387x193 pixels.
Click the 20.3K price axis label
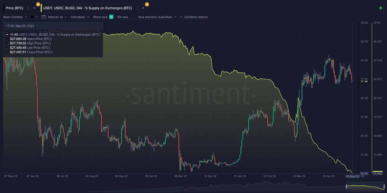pyautogui.click(x=364, y=136)
